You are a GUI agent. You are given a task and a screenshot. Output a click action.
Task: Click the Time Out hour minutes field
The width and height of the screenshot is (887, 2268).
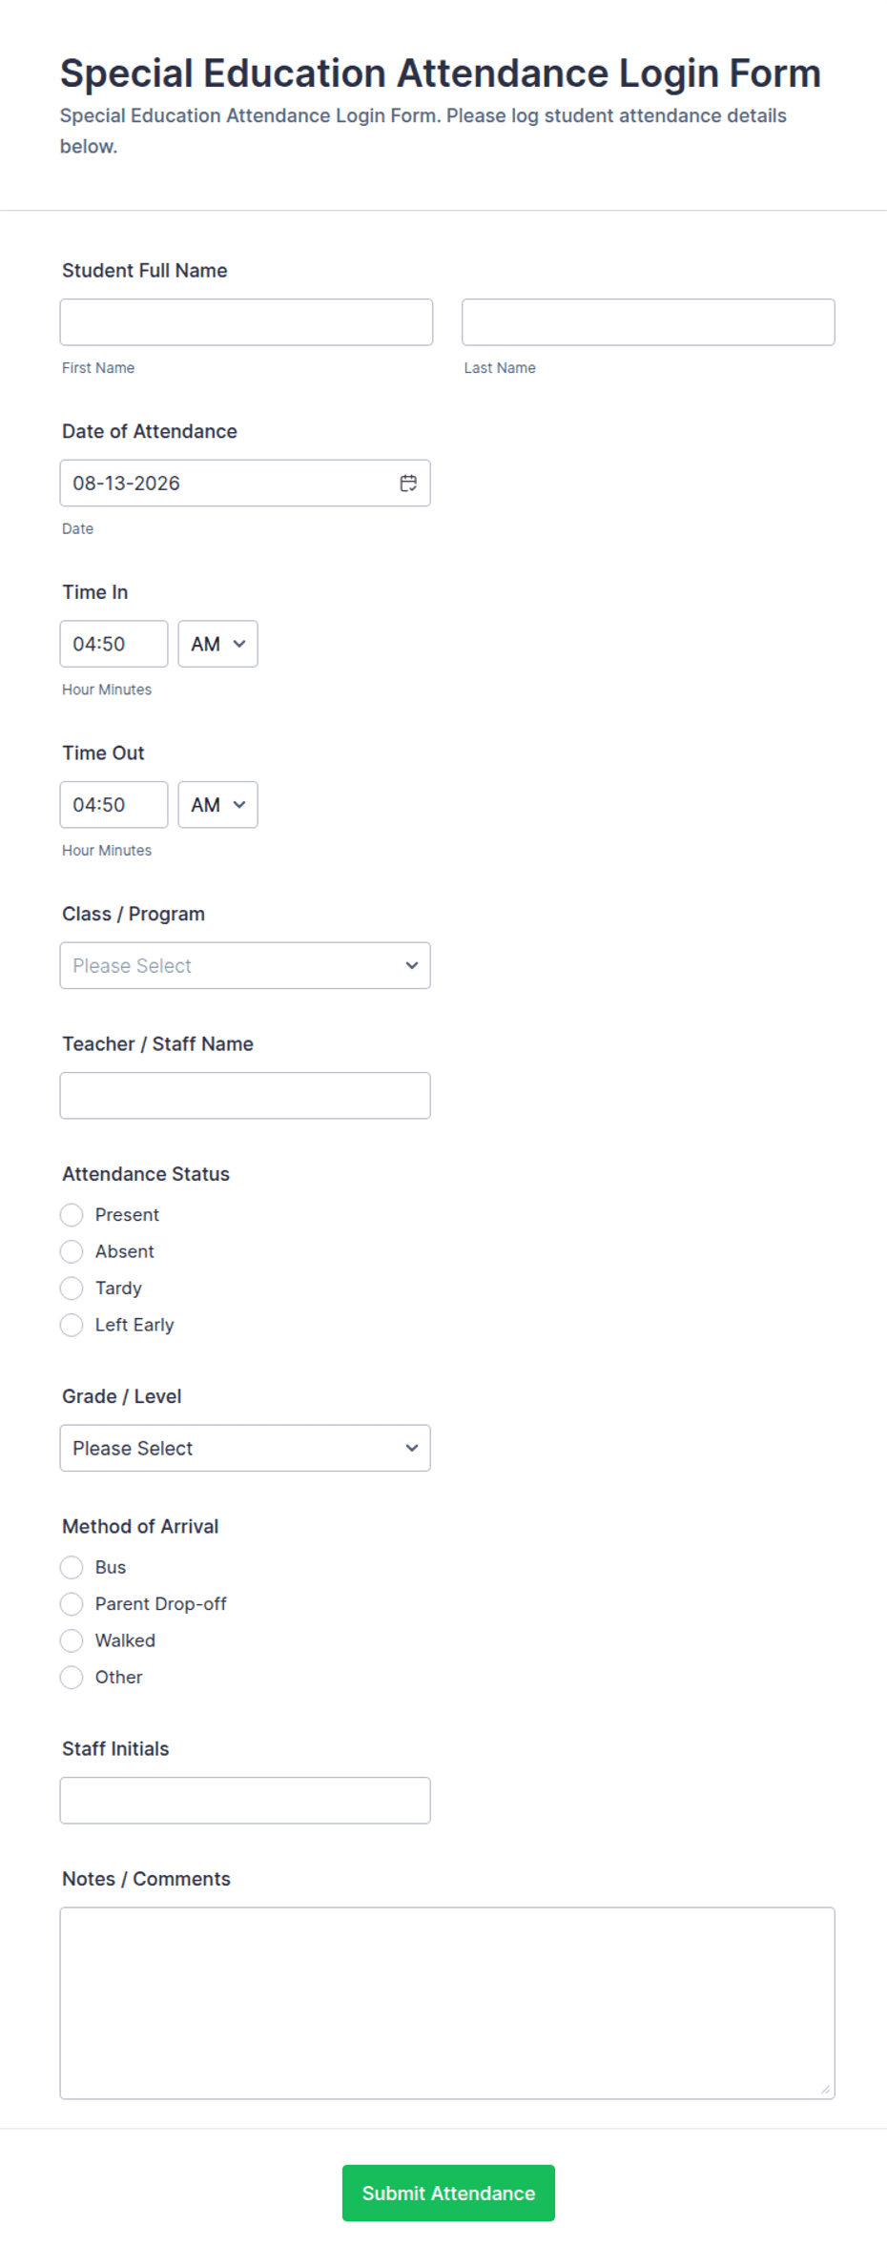coord(113,805)
